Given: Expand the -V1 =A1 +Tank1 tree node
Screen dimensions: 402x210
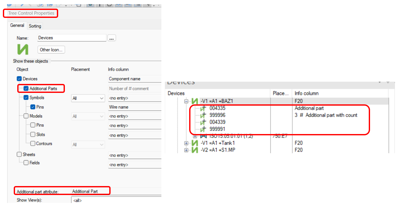Looking at the screenshot, I should 186,143.
